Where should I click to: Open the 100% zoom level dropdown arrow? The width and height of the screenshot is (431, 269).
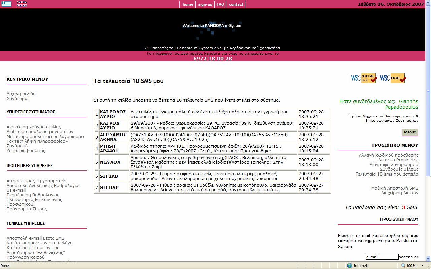(422, 266)
